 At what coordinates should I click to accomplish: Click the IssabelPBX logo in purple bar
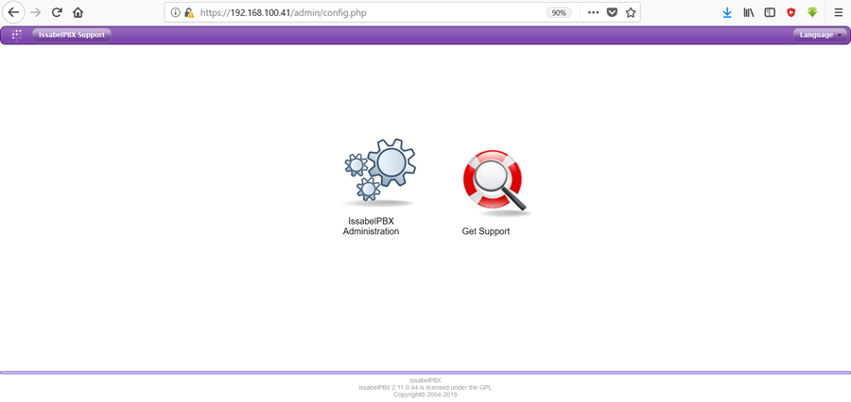click(x=17, y=35)
